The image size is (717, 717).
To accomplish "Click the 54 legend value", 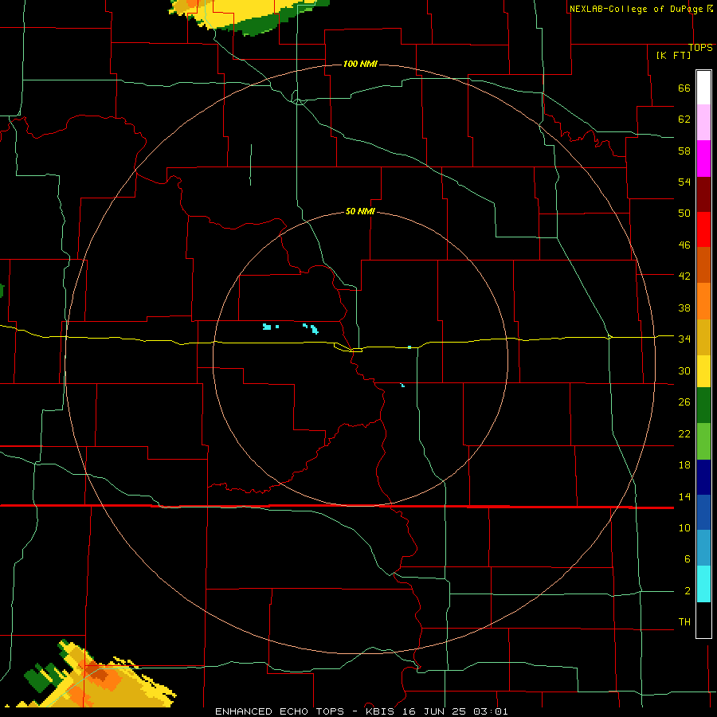I will point(684,182).
